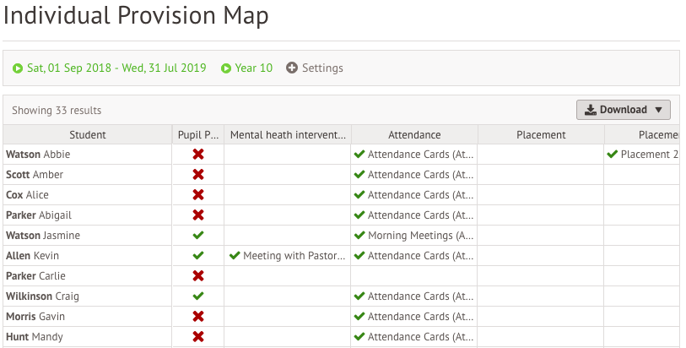Screen dimensions: 686x348
Task: Click the download tray icon in the Download button
Action: (x=590, y=110)
